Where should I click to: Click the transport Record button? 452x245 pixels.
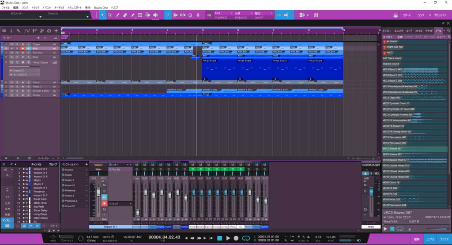click(x=236, y=238)
